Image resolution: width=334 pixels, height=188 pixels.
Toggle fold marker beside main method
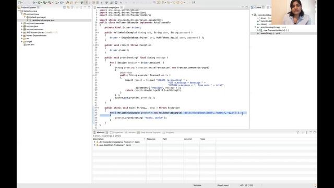[98, 108]
